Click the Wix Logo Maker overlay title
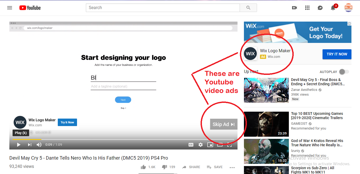360x174 pixels. 42,120
